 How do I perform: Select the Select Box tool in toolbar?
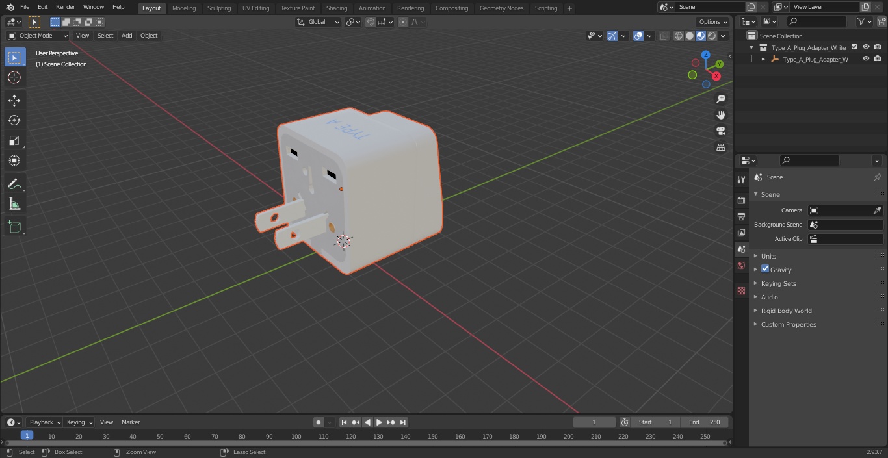click(14, 57)
